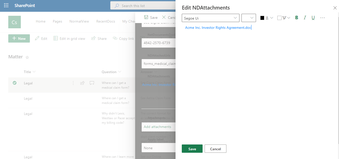Screen dimensions: 339x159
Task: Go to the Home navigation link
Action: (x=41, y=22)
